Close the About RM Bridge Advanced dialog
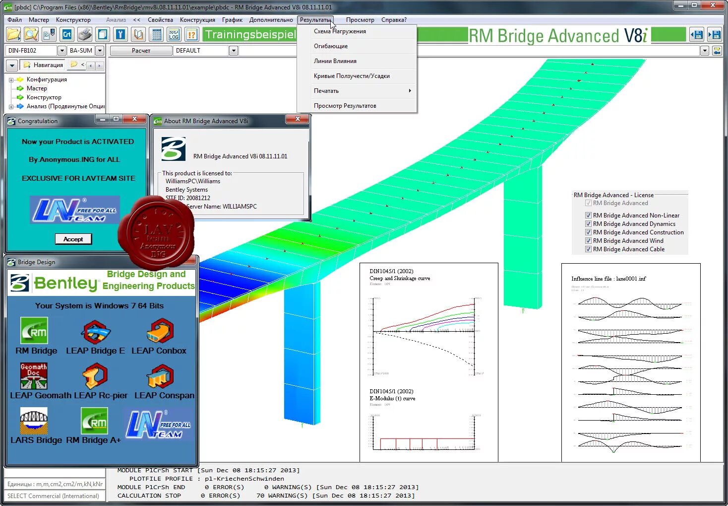Viewport: 728px width, 506px height. click(x=298, y=119)
